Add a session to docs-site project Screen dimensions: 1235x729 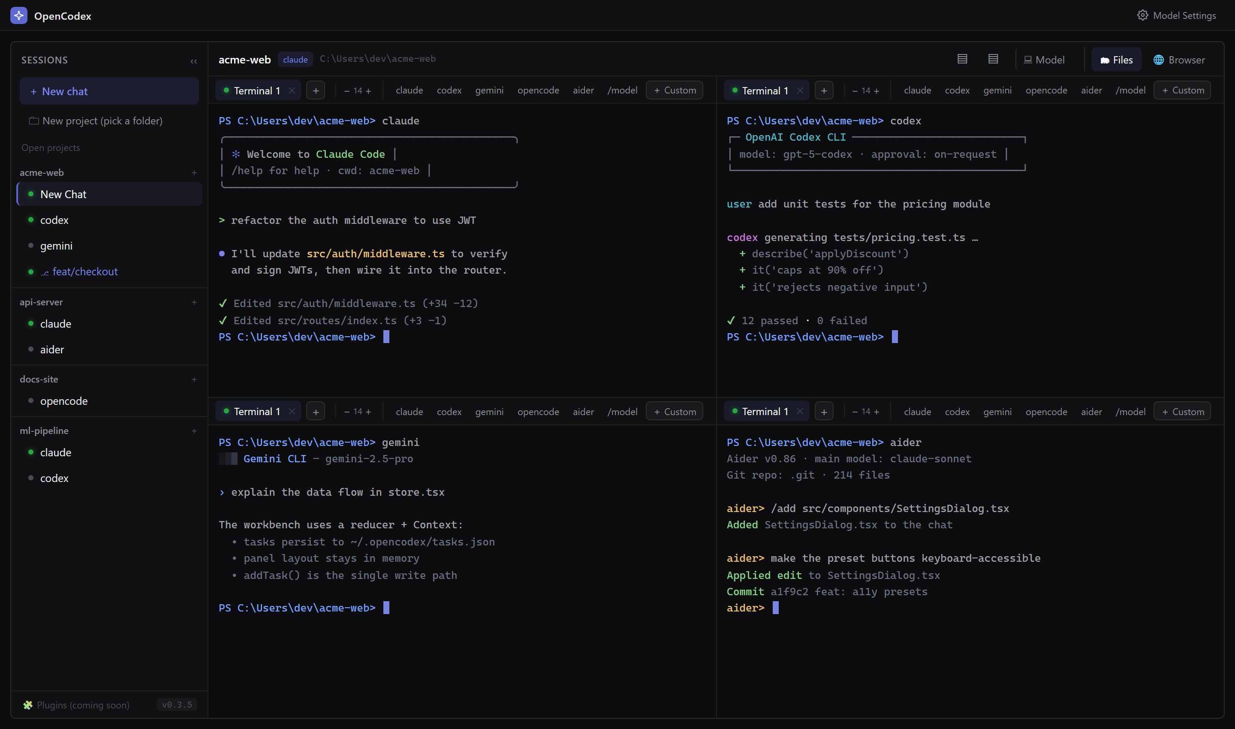click(x=194, y=379)
